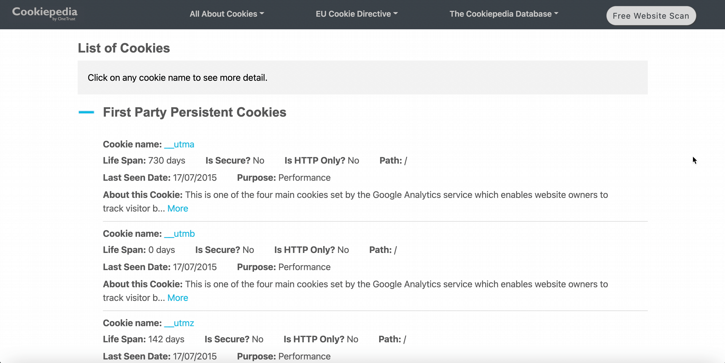Click the Cookiepedia by OneTrust logo

point(44,14)
